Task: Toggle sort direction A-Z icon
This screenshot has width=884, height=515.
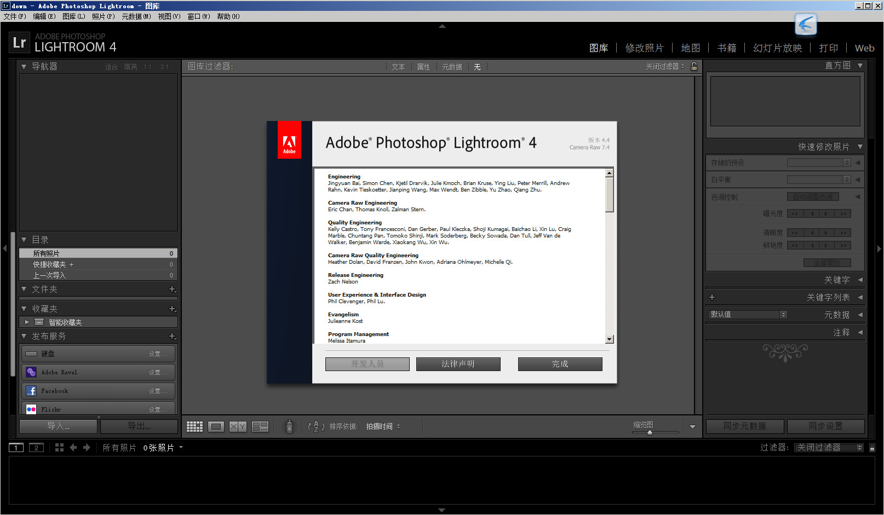Action: tap(316, 426)
